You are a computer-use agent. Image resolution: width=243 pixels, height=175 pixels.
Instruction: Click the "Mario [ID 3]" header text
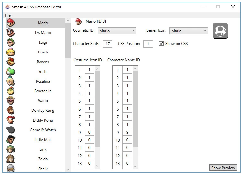96,21
